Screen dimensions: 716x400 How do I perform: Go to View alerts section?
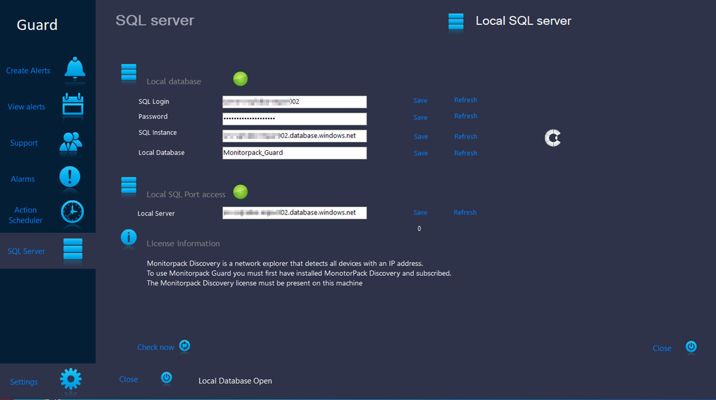click(x=26, y=107)
